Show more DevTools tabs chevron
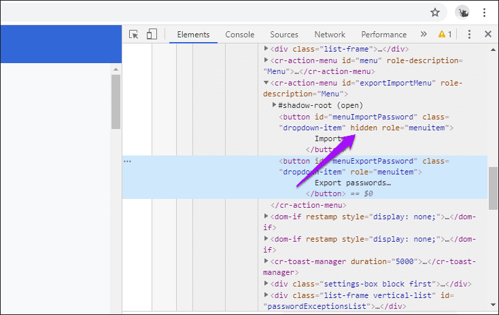 coord(424,34)
